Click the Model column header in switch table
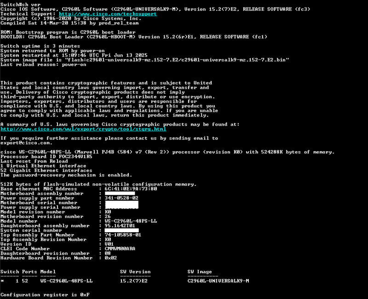 48,272
